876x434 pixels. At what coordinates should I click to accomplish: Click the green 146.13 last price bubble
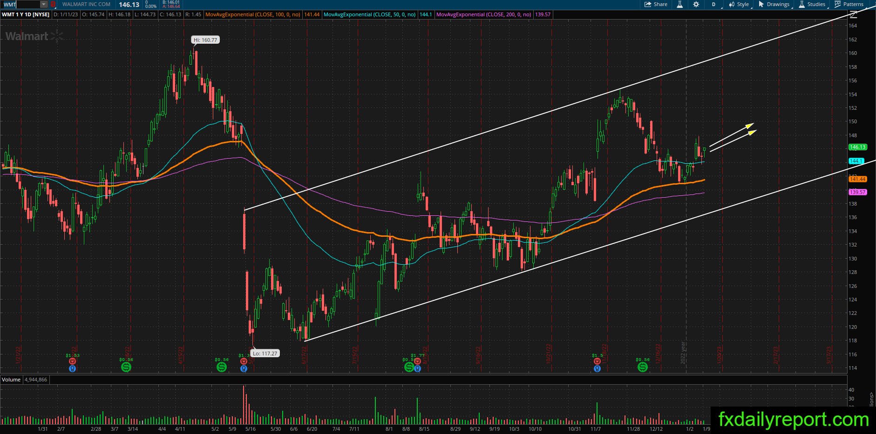click(x=857, y=147)
